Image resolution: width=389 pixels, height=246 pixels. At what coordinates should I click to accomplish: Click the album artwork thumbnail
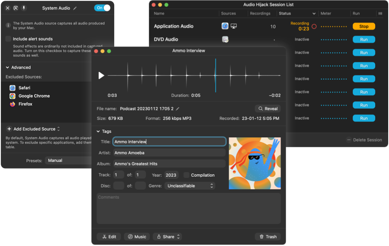point(255,163)
